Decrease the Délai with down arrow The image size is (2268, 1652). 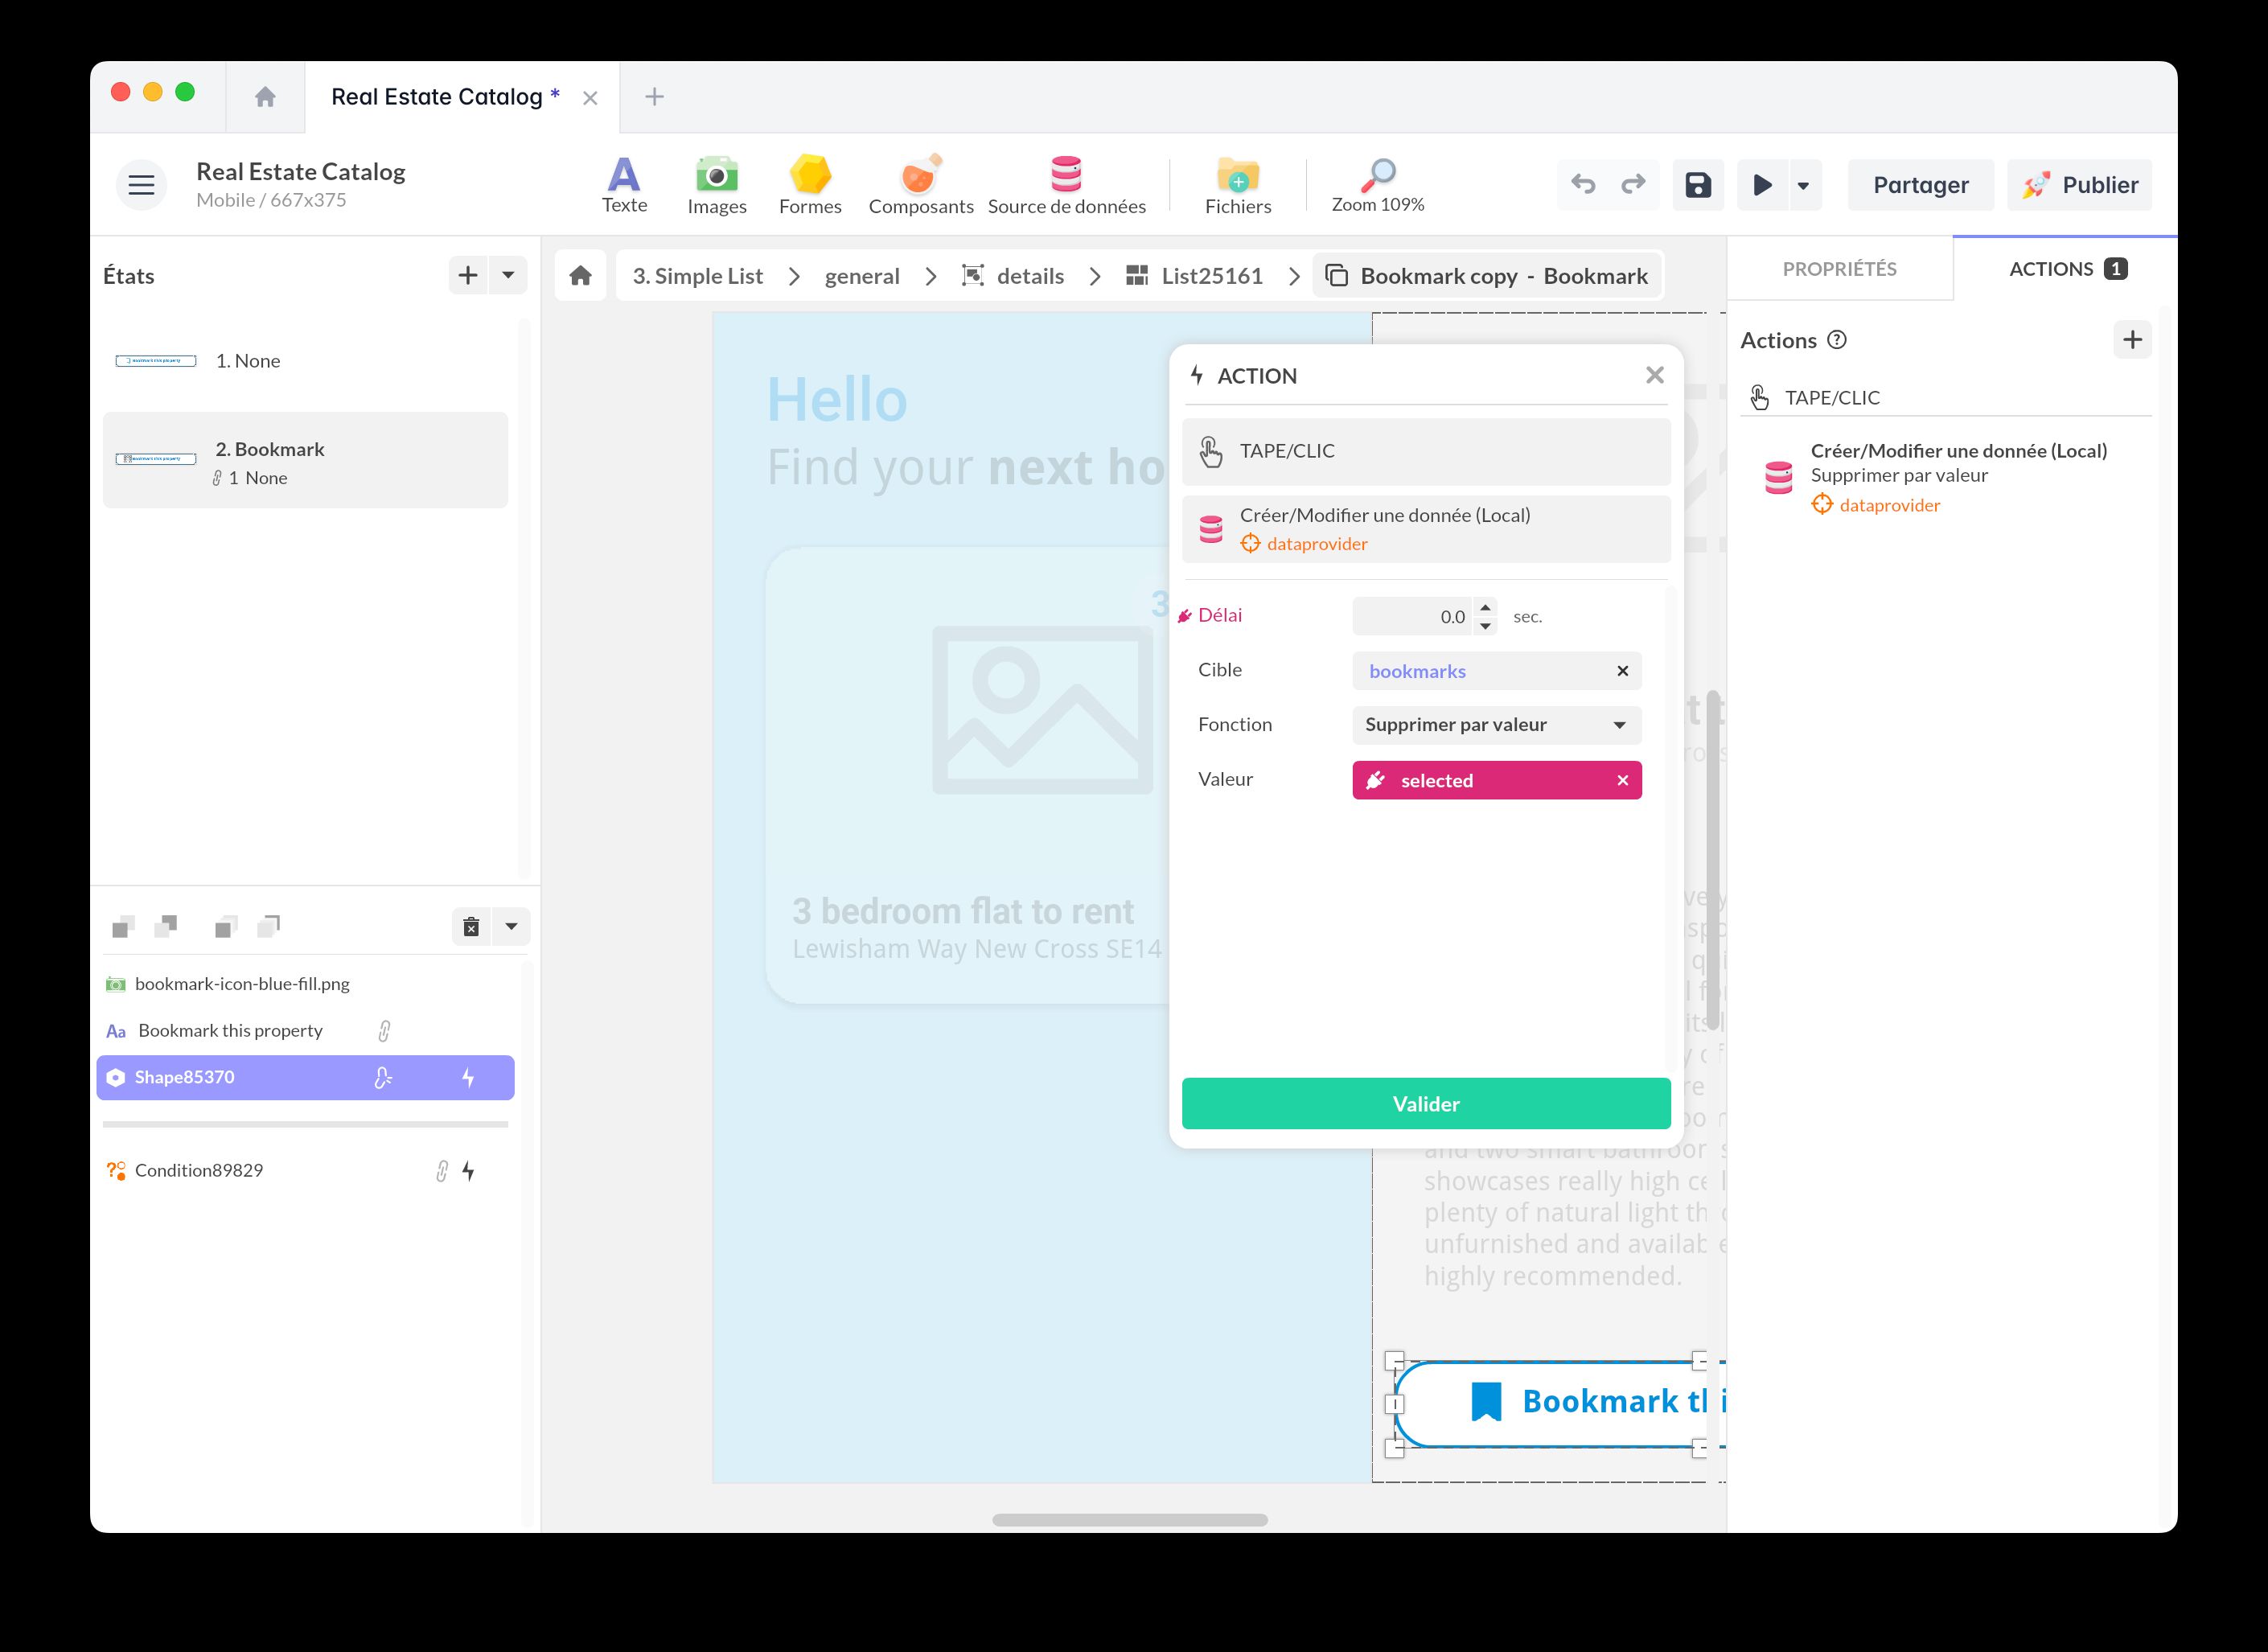(x=1485, y=627)
